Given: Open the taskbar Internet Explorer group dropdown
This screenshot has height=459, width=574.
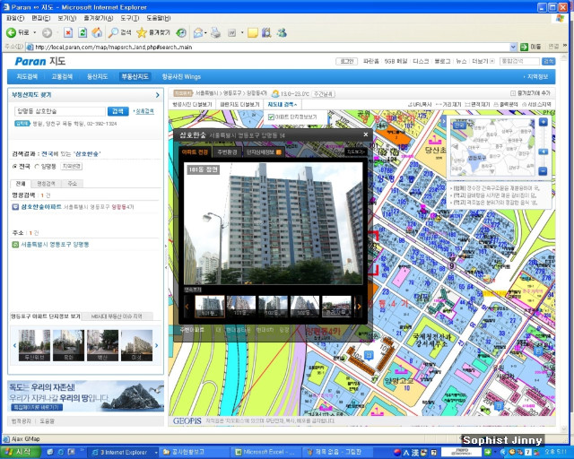Looking at the screenshot, I should 156,453.
